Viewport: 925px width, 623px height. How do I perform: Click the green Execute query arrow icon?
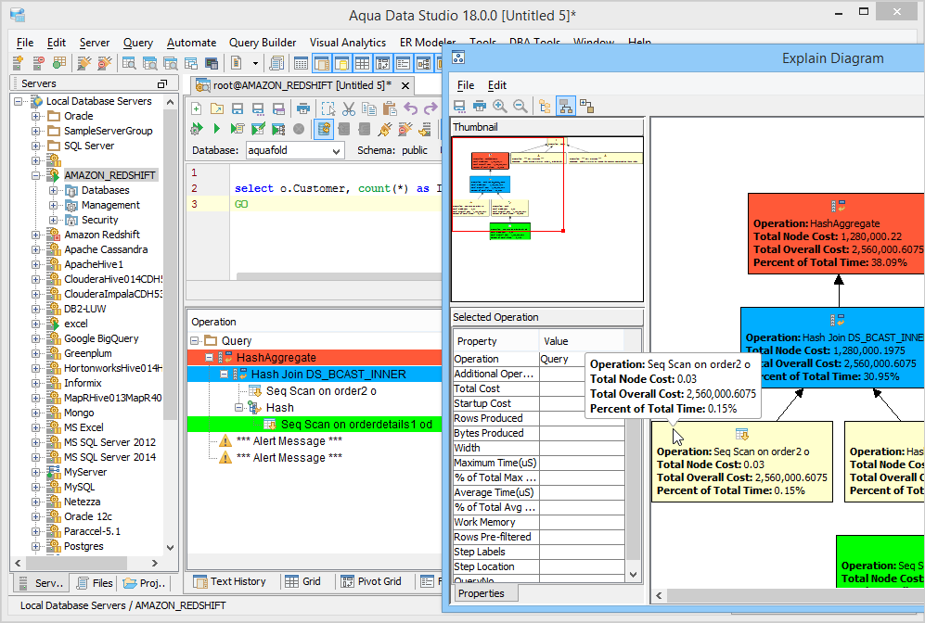coord(217,129)
